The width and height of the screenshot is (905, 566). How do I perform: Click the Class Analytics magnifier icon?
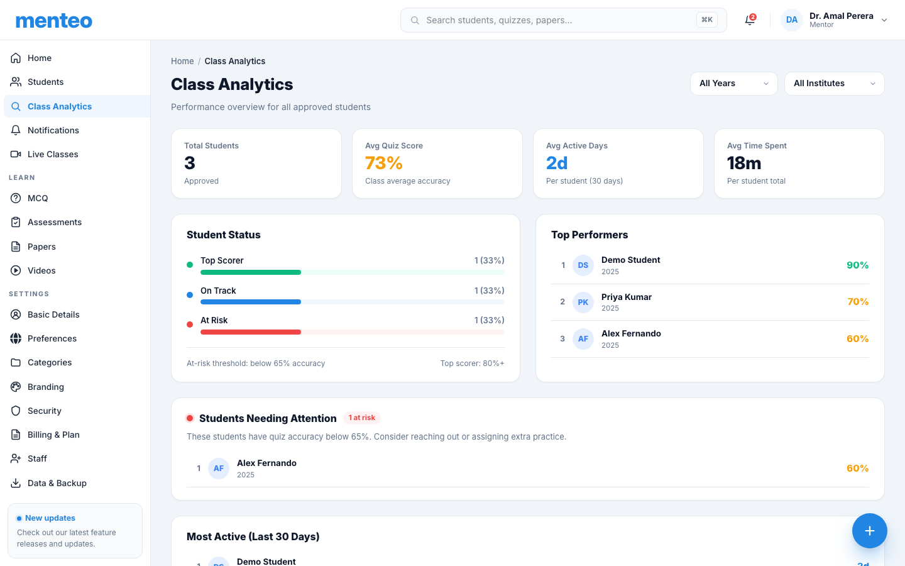(16, 106)
